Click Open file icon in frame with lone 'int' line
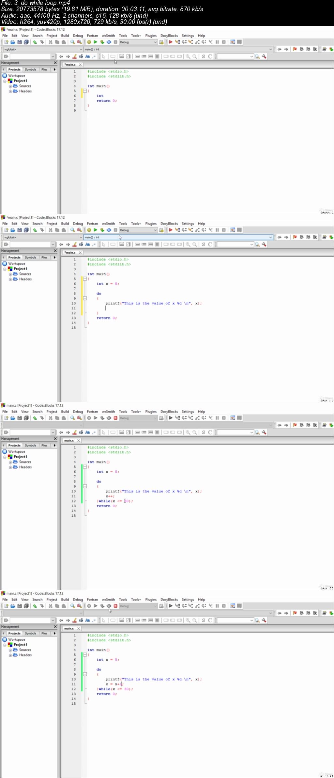Screen dimensions: 334x778 [x=13, y=42]
